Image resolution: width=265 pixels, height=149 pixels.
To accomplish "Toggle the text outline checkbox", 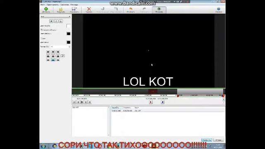I will pyautogui.click(x=41, y=30).
